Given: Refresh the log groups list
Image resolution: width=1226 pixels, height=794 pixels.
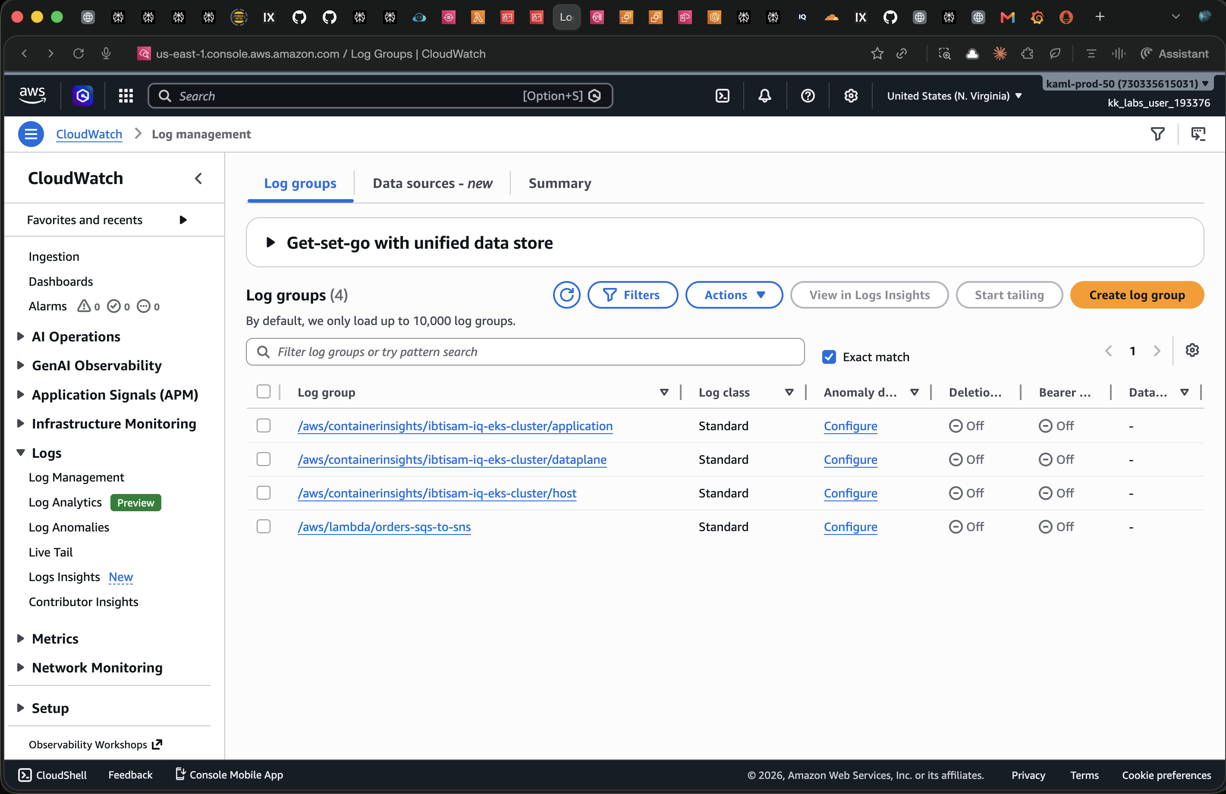Looking at the screenshot, I should pyautogui.click(x=566, y=295).
